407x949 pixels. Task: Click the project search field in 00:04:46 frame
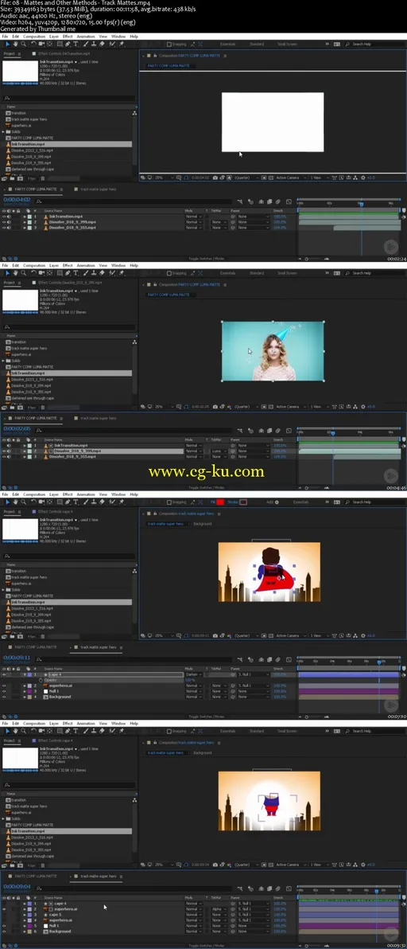point(68,327)
